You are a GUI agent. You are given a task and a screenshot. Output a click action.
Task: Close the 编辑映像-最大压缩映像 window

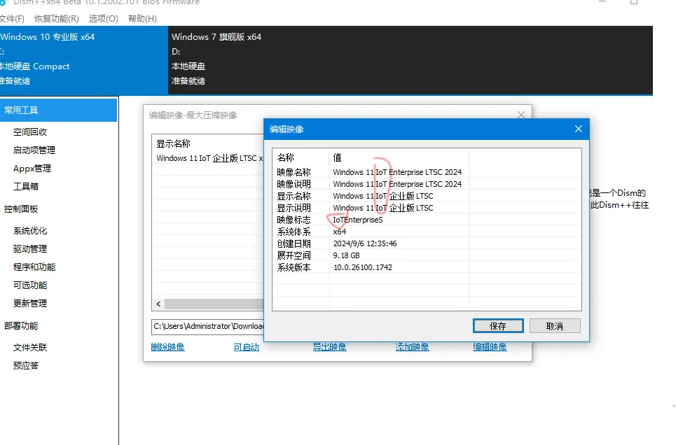pyautogui.click(x=521, y=115)
